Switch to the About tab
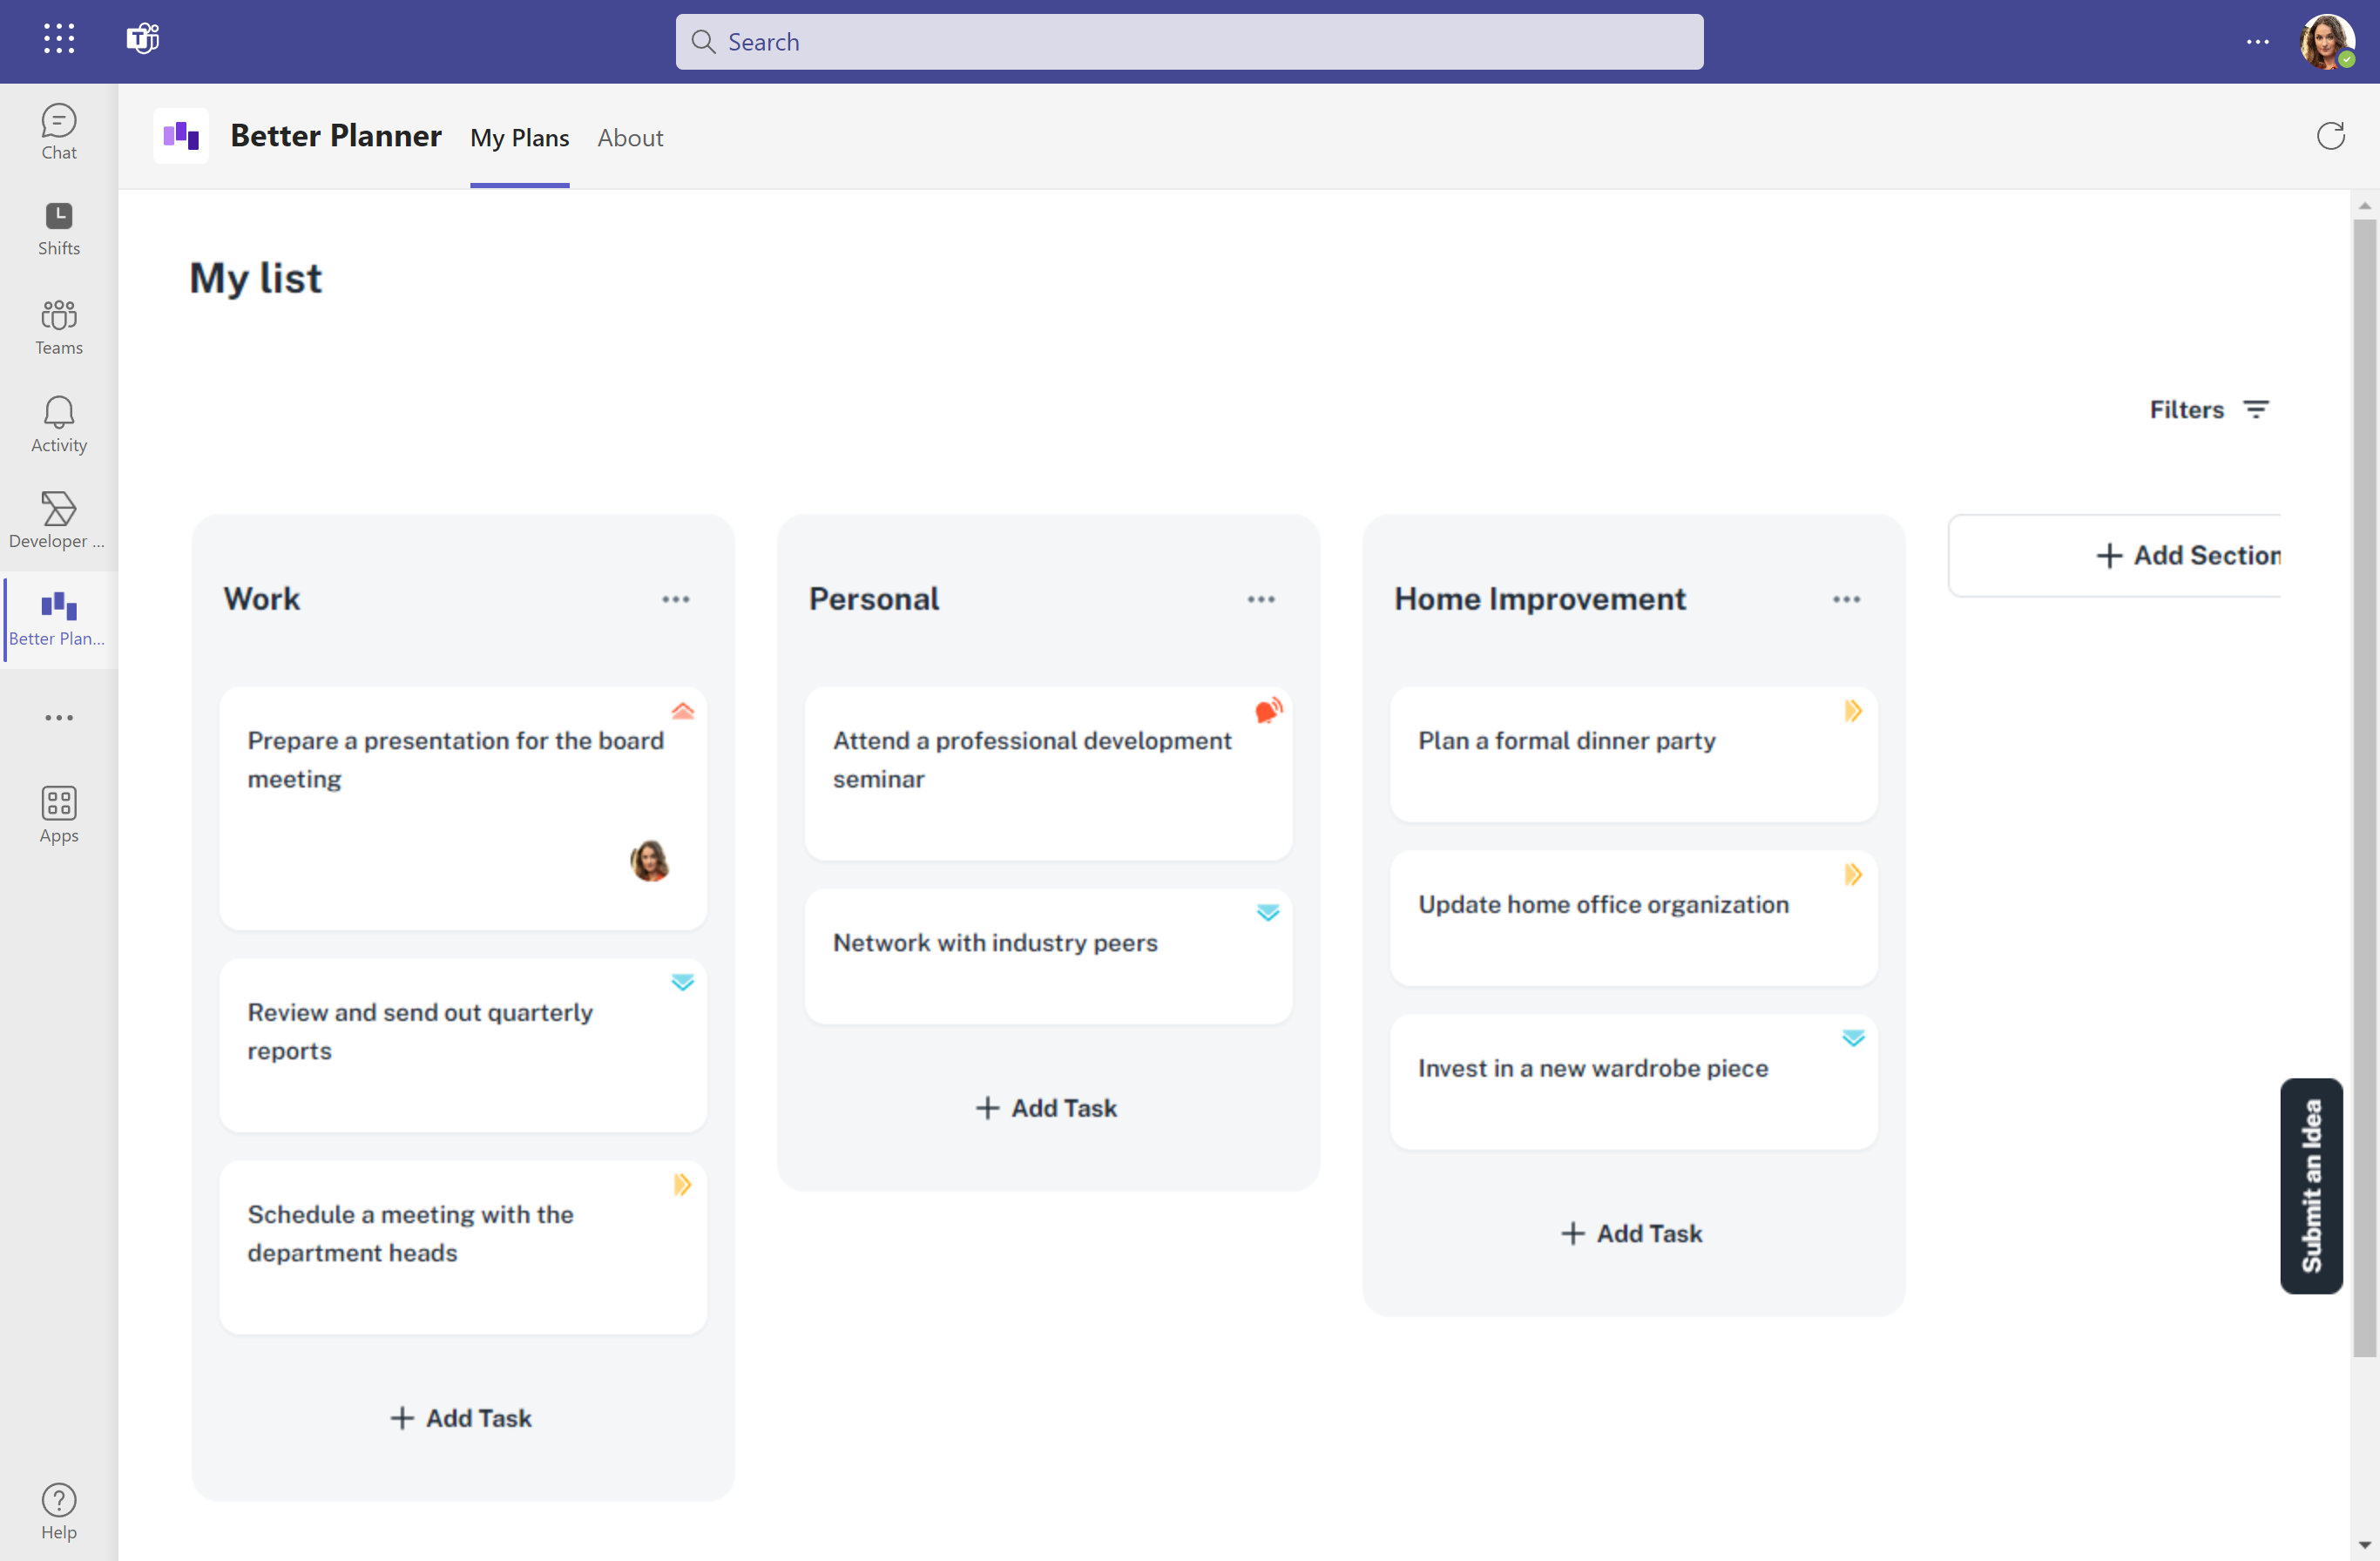 630,138
